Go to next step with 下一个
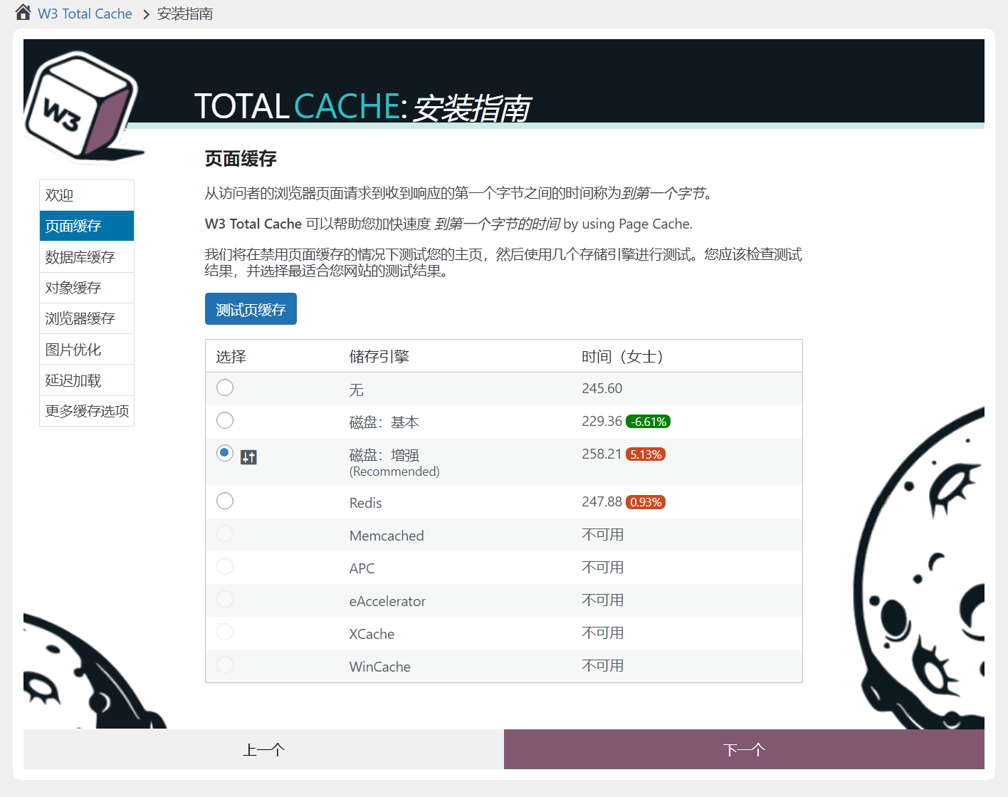1008x797 pixels. [x=744, y=749]
